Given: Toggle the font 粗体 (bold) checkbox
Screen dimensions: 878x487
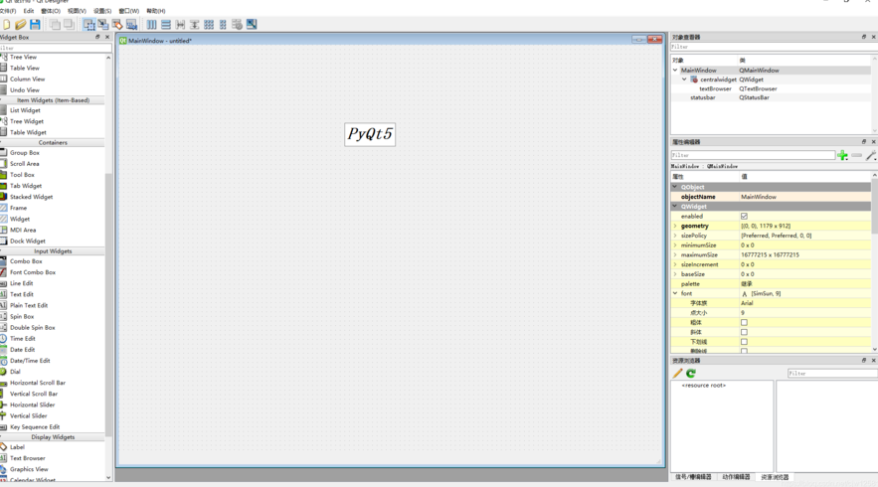Looking at the screenshot, I should click(744, 322).
